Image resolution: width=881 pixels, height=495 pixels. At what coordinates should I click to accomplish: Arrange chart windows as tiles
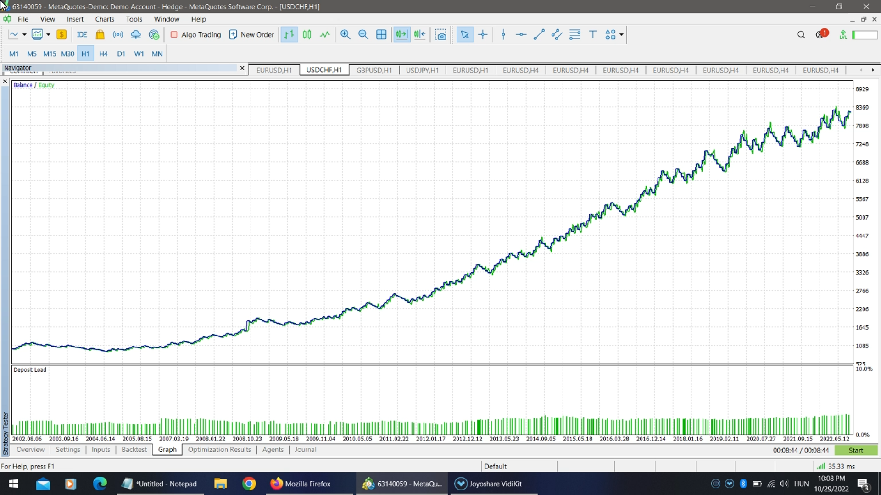(x=381, y=34)
